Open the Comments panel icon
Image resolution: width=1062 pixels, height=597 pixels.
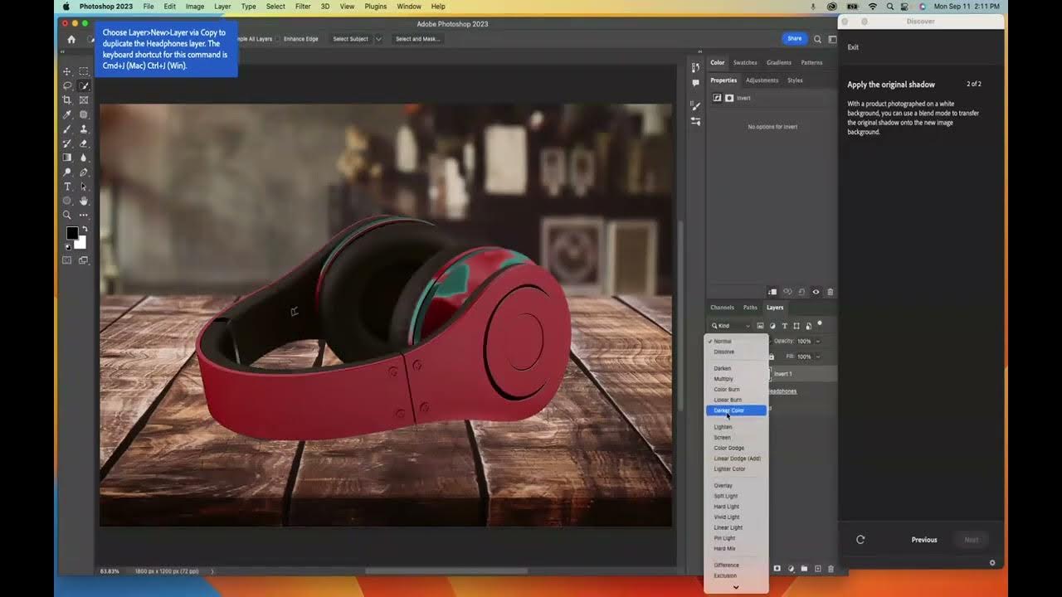[695, 83]
